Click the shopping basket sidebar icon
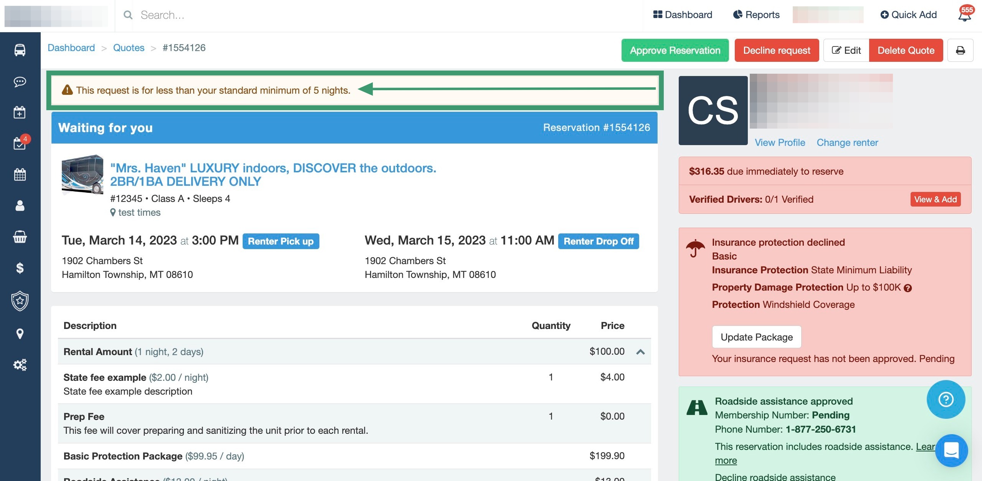 20,237
